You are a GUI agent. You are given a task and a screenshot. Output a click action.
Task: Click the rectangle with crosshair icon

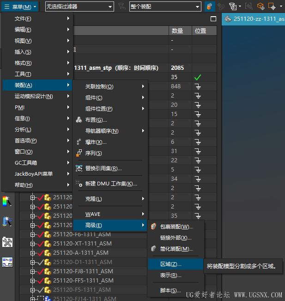[x=272, y=6]
